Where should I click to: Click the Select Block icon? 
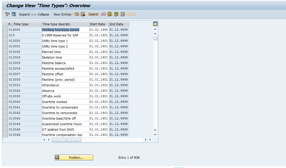click(116, 14)
